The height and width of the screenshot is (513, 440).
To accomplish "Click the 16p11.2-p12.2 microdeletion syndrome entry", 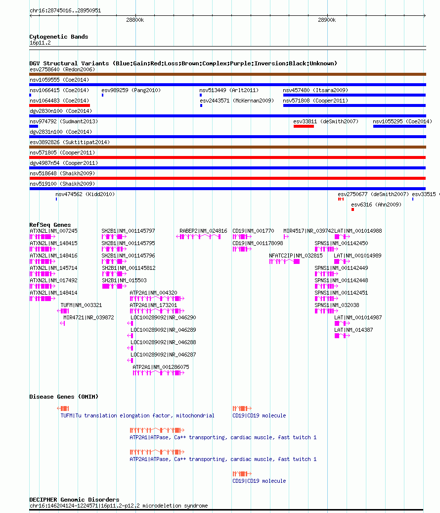I will click(x=119, y=506).
